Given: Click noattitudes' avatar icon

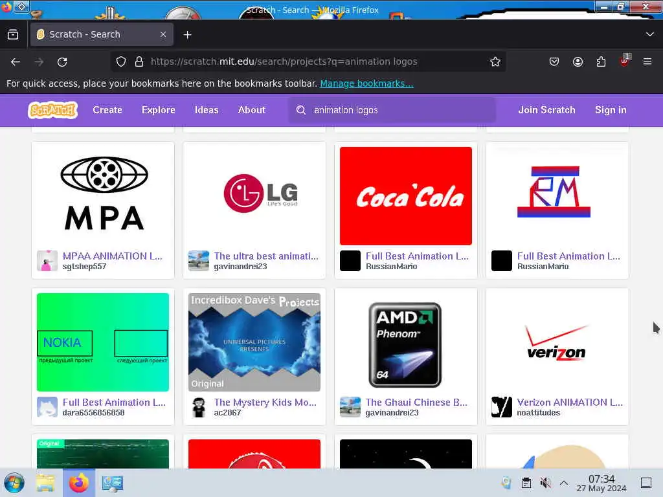Looking at the screenshot, I should pos(502,407).
